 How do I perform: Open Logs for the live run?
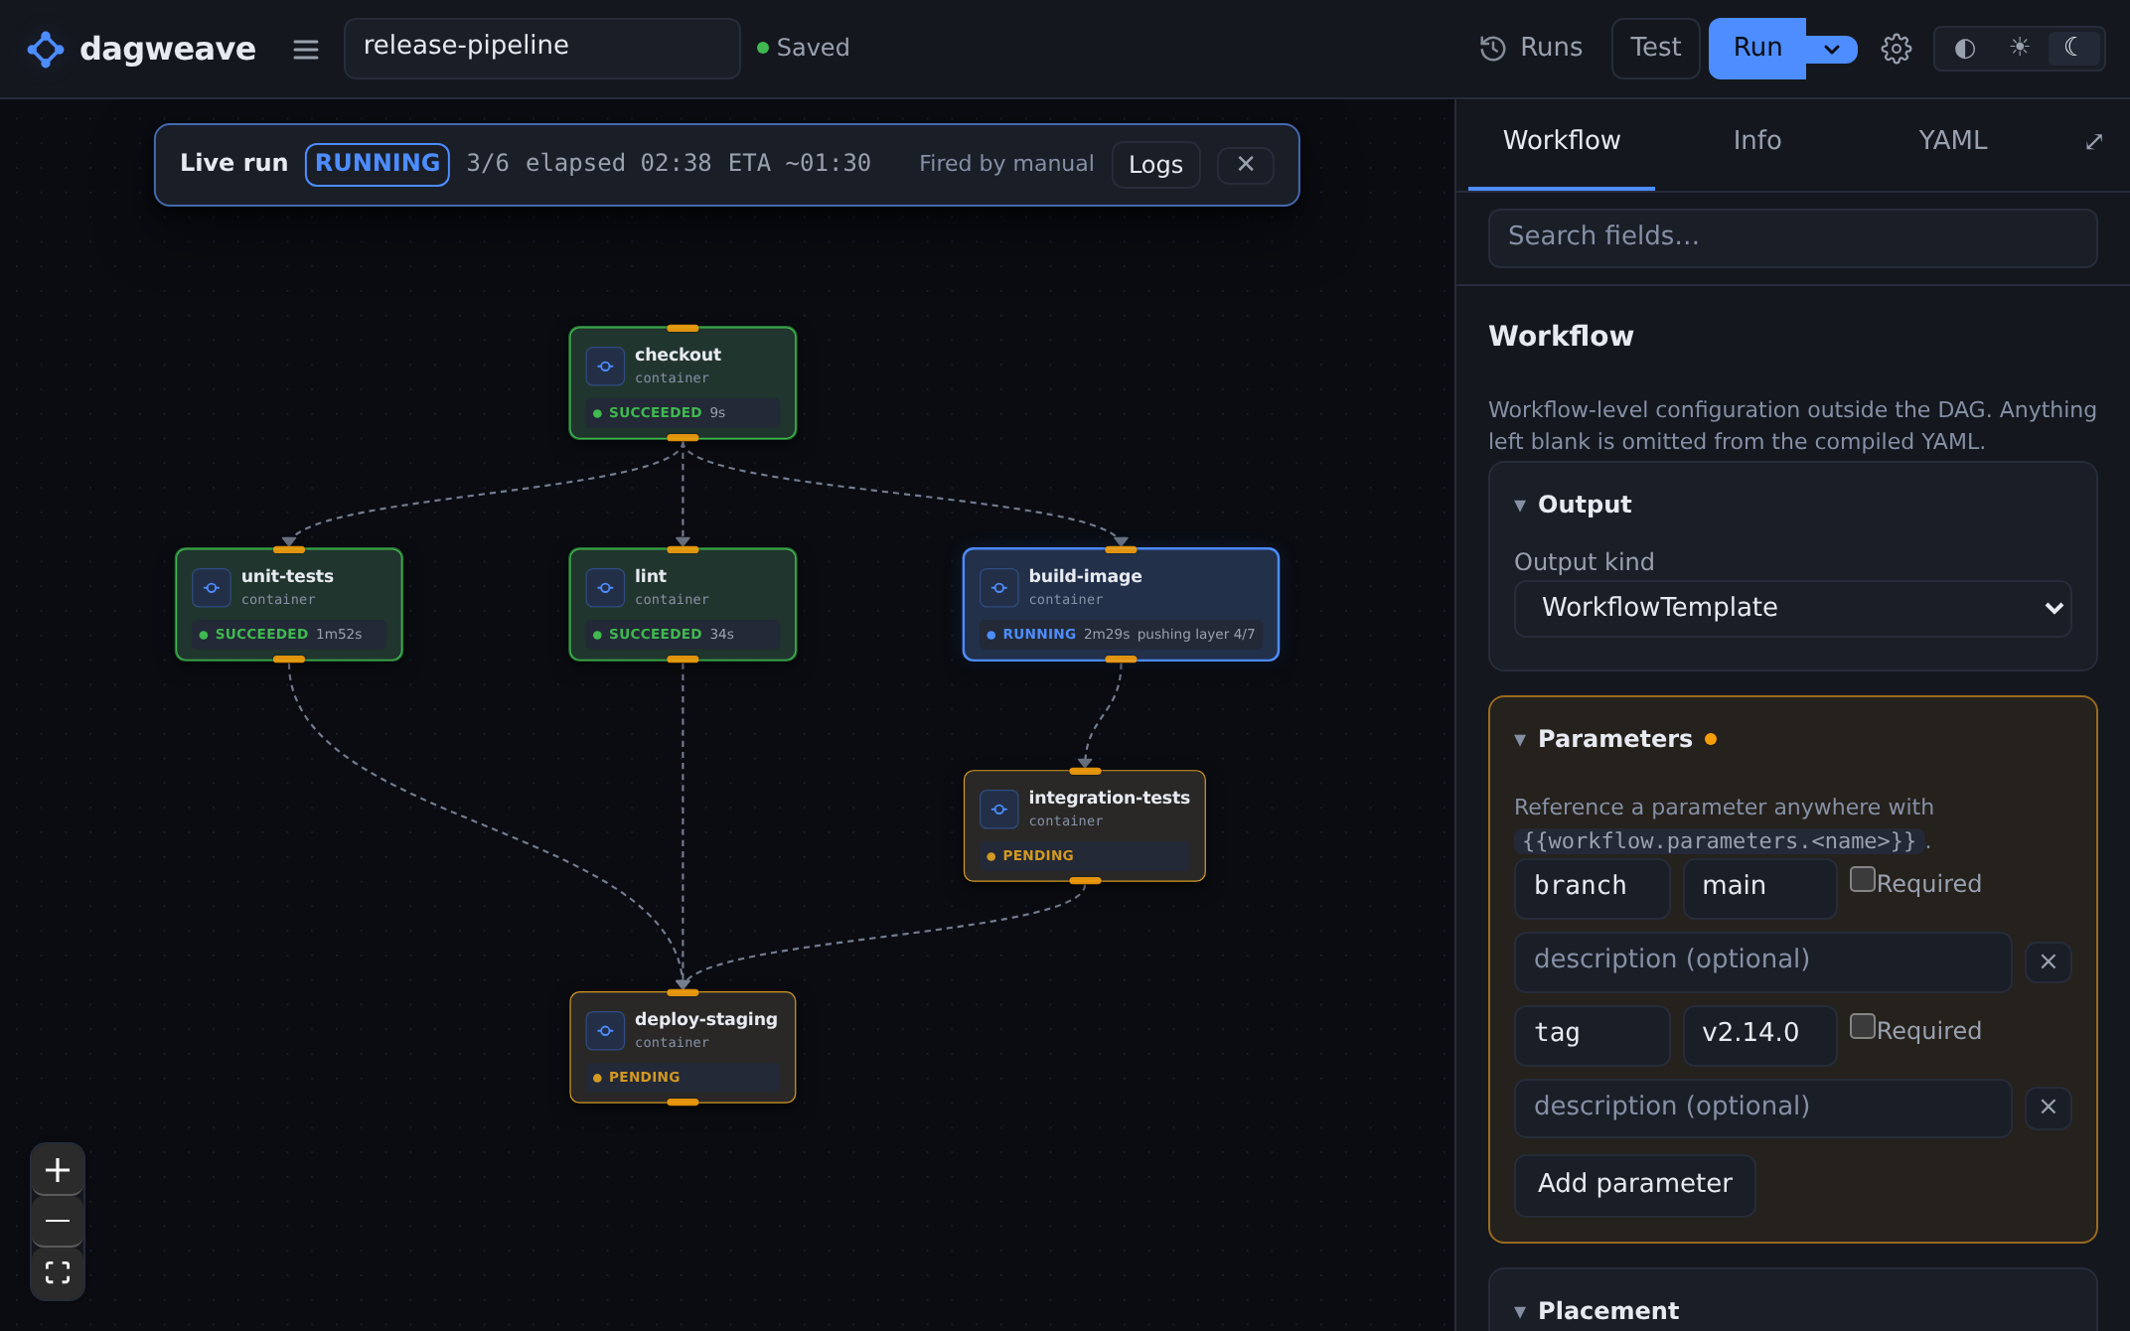tap(1155, 165)
